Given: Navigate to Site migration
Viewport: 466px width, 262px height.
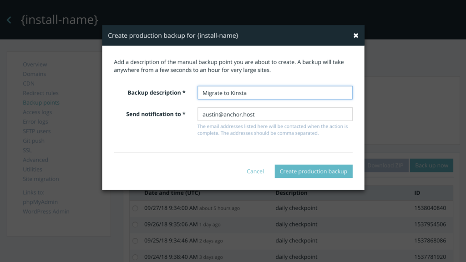Looking at the screenshot, I should coord(41,179).
